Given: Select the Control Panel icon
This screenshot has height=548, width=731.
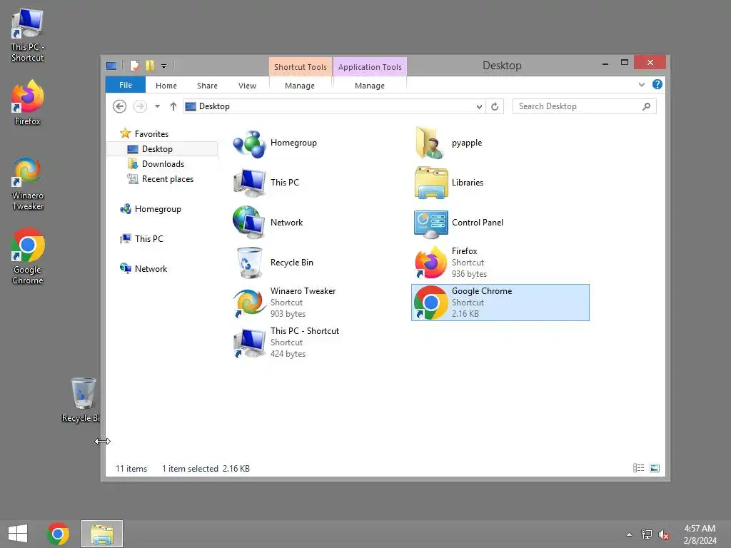Looking at the screenshot, I should [430, 223].
